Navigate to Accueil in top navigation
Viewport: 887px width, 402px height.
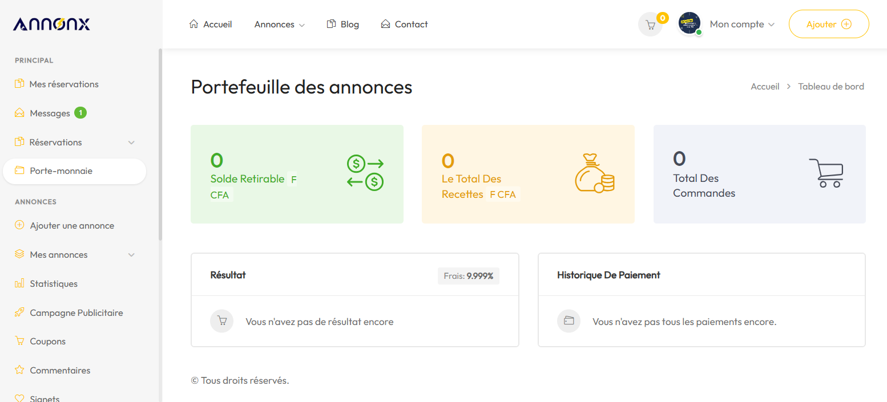pyautogui.click(x=211, y=25)
